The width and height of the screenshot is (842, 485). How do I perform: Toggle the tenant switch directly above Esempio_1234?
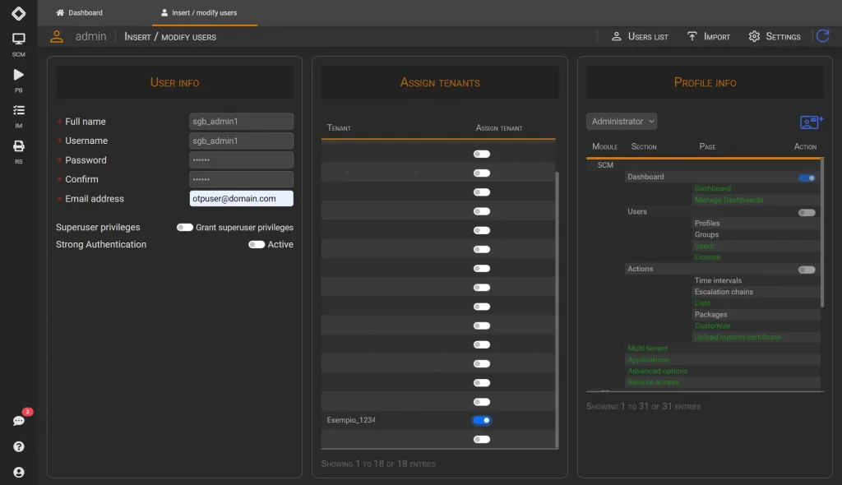pos(482,402)
